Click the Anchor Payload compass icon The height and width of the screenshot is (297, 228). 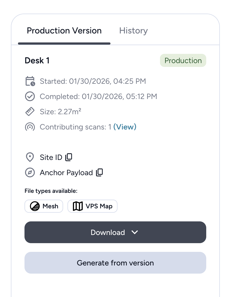click(30, 173)
